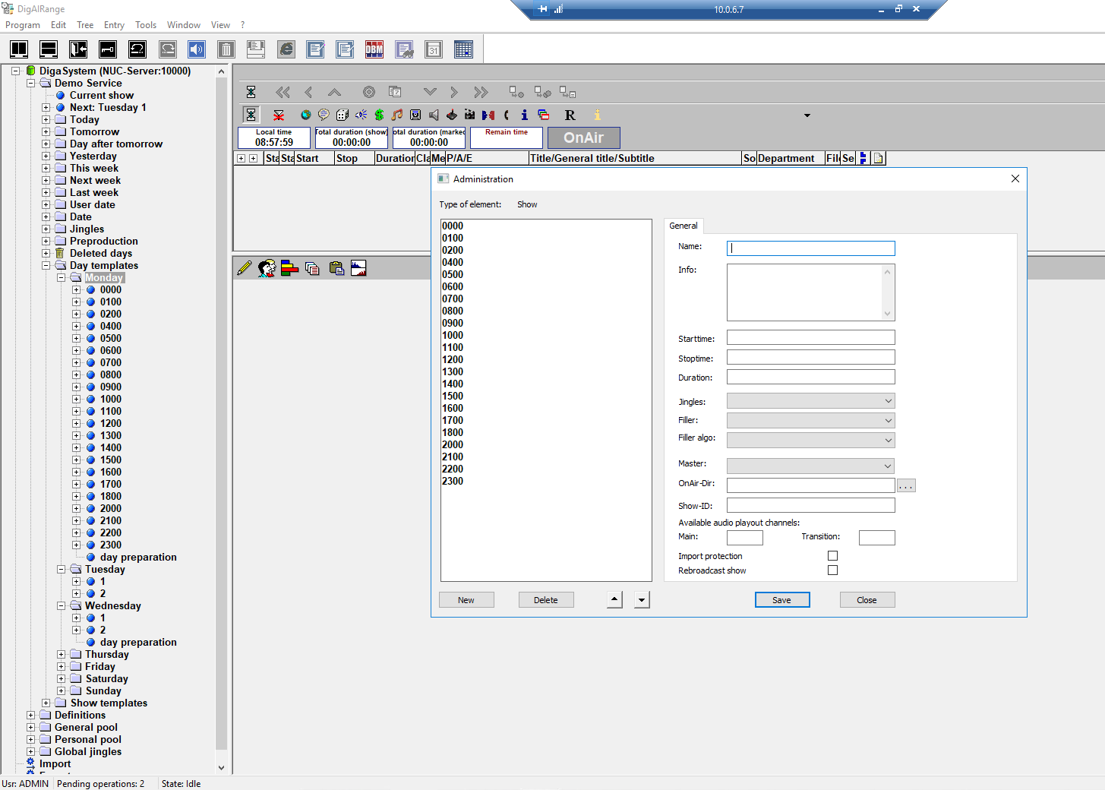This screenshot has height=790, width=1105.
Task: Expand the Thursday day template folder
Action: click(62, 655)
